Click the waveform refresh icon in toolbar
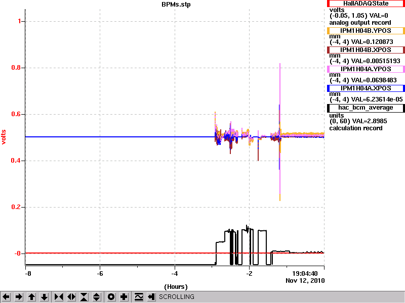The image size is (405, 303). (x=139, y=297)
